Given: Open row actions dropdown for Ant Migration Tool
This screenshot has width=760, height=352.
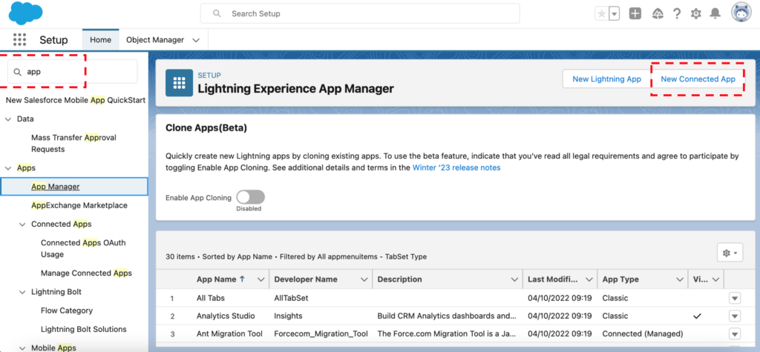Looking at the screenshot, I should (734, 333).
